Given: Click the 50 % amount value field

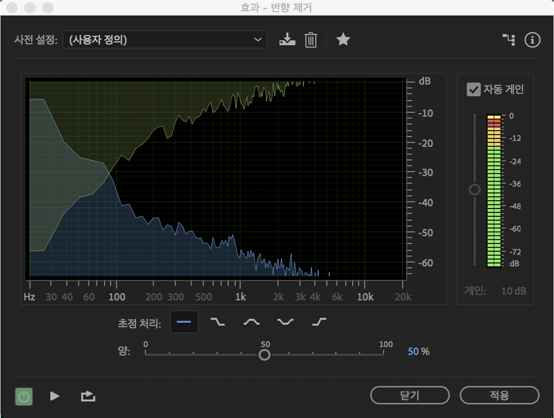Looking at the screenshot, I should pos(418,351).
